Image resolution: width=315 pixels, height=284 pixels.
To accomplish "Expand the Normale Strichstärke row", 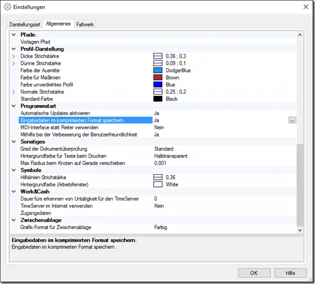I will [14, 92].
